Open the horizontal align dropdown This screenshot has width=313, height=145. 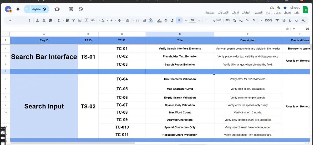pos(126,20)
